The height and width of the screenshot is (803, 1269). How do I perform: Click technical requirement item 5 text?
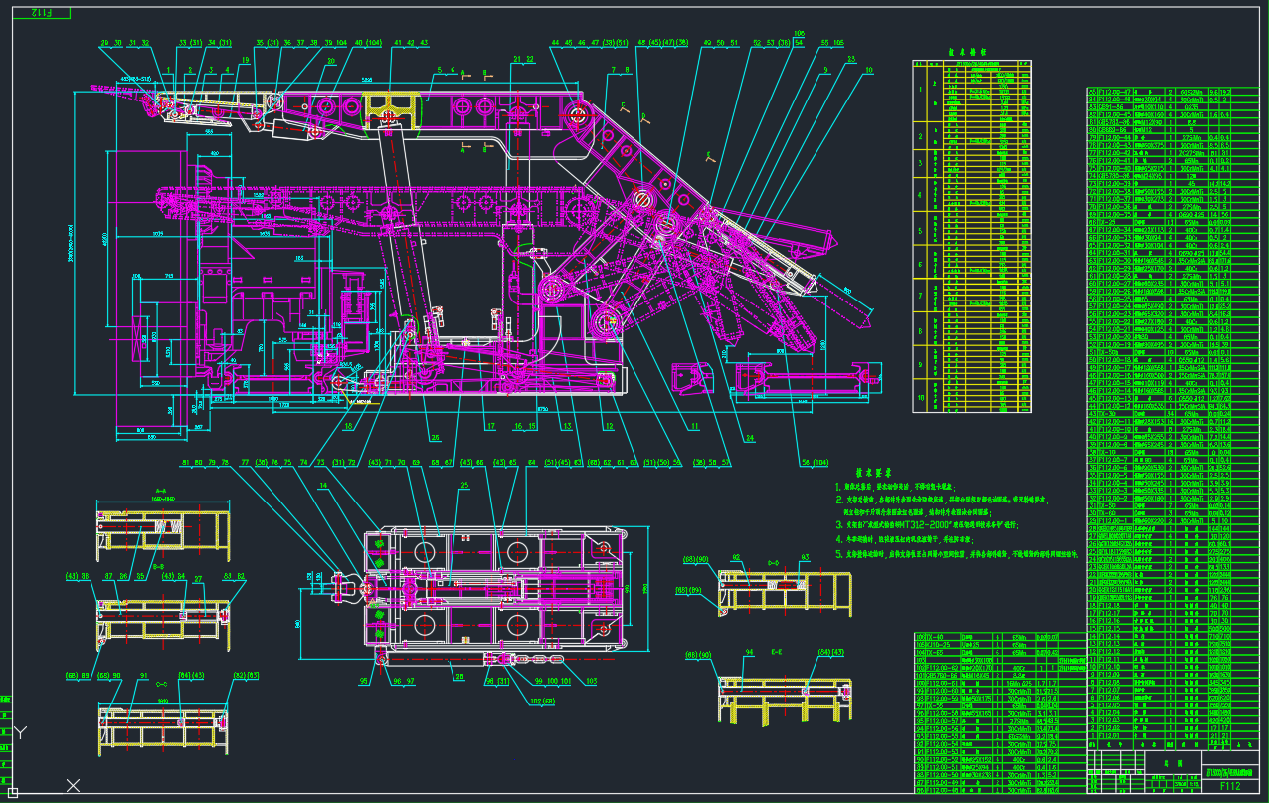pos(957,552)
